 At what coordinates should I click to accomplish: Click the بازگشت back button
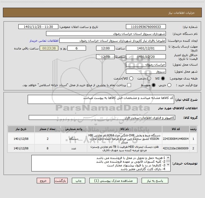coord(61,181)
